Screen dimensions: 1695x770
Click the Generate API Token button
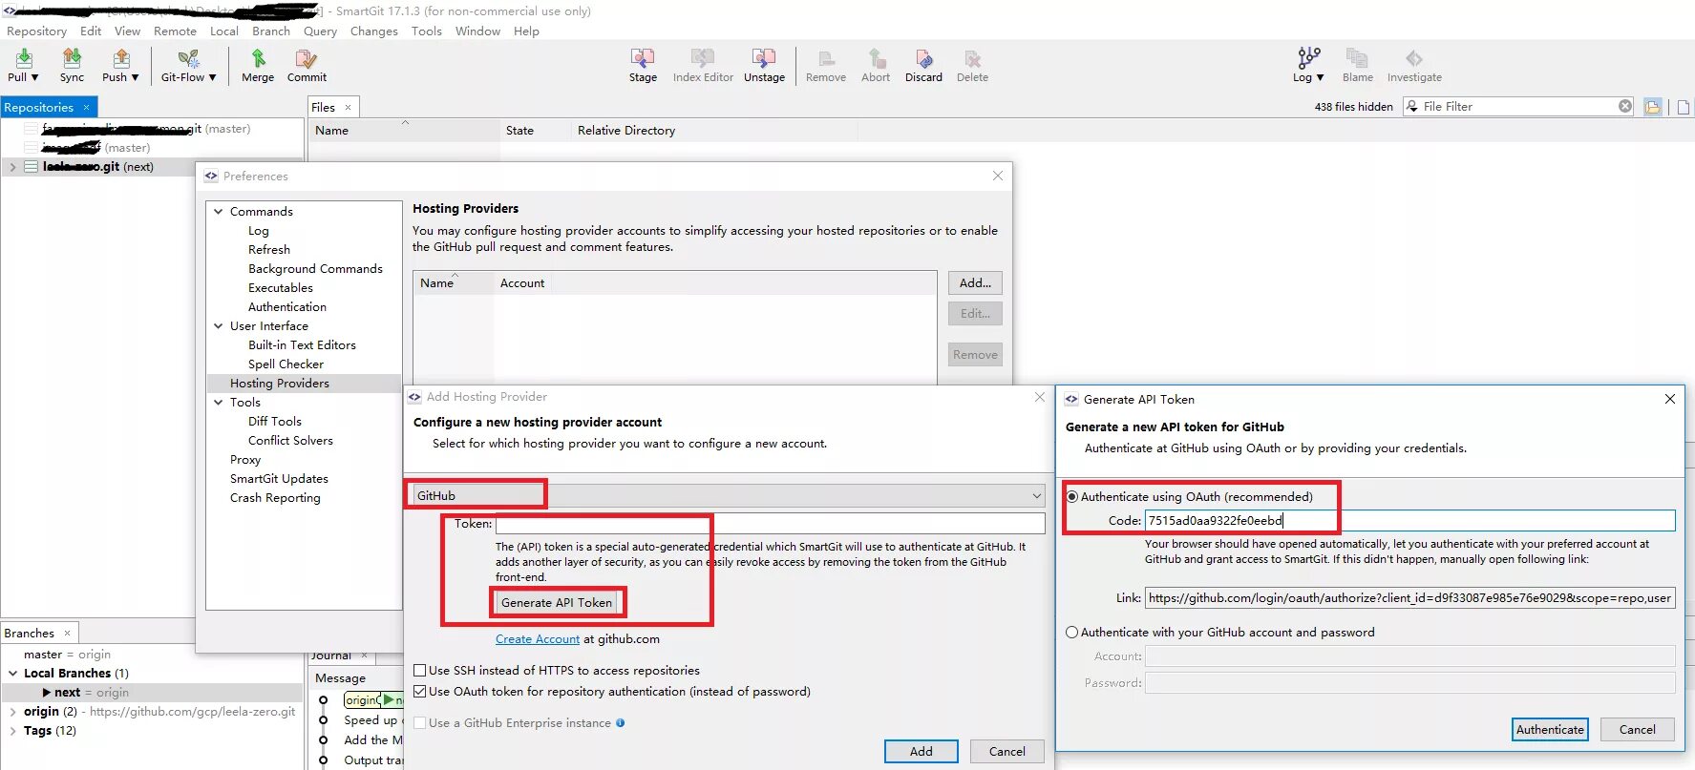pos(557,602)
